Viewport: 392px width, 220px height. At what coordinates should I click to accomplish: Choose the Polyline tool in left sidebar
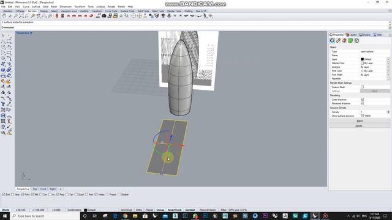[3, 41]
